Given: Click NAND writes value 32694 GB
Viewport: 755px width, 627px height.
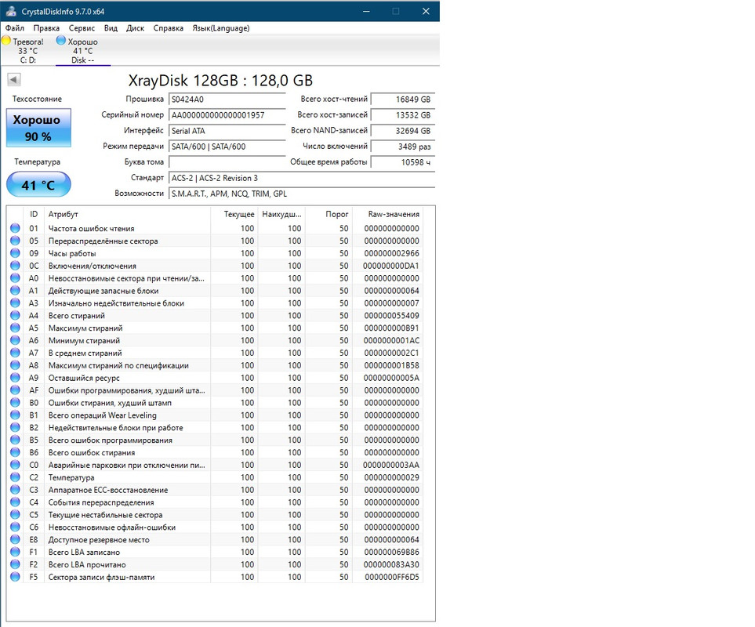Looking at the screenshot, I should point(403,130).
